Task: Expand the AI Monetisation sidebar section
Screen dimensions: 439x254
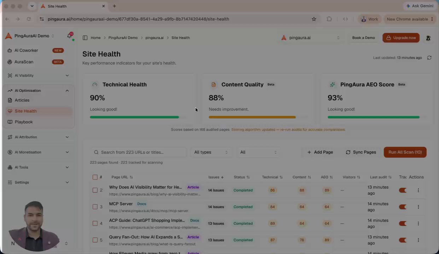Action: click(x=39, y=152)
